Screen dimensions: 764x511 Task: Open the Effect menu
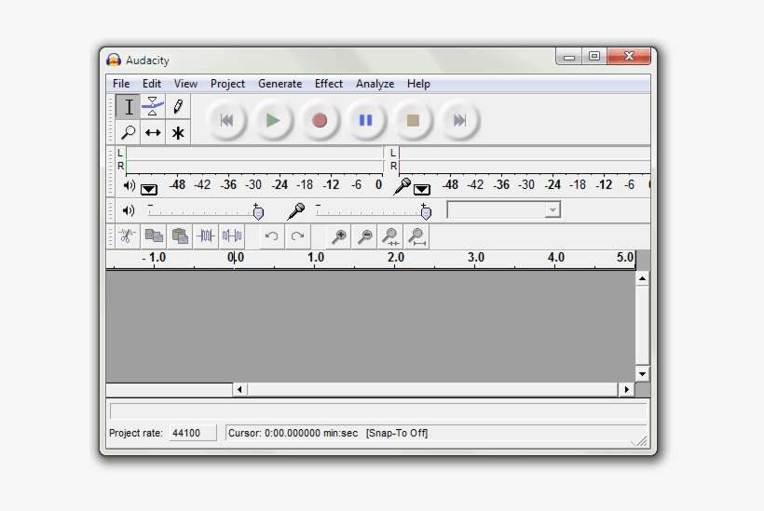(329, 84)
